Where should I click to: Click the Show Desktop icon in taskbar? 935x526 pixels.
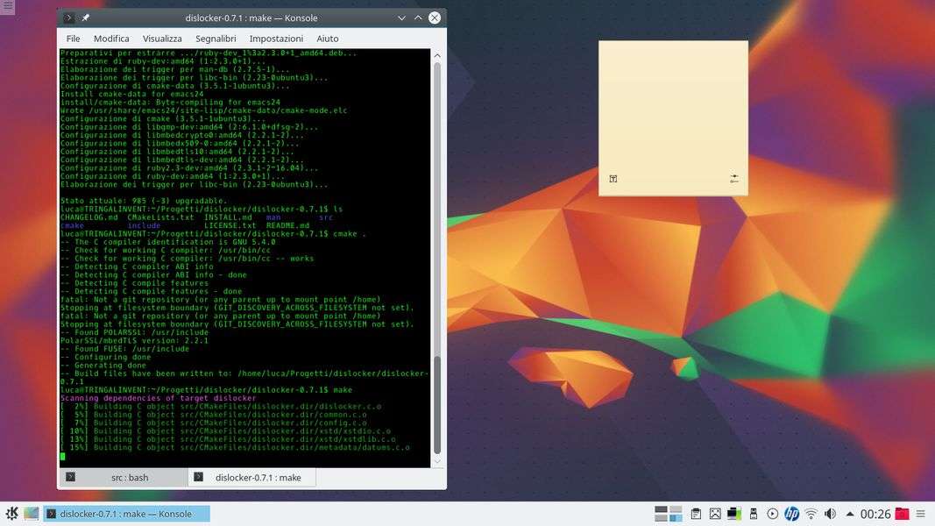coord(32,514)
